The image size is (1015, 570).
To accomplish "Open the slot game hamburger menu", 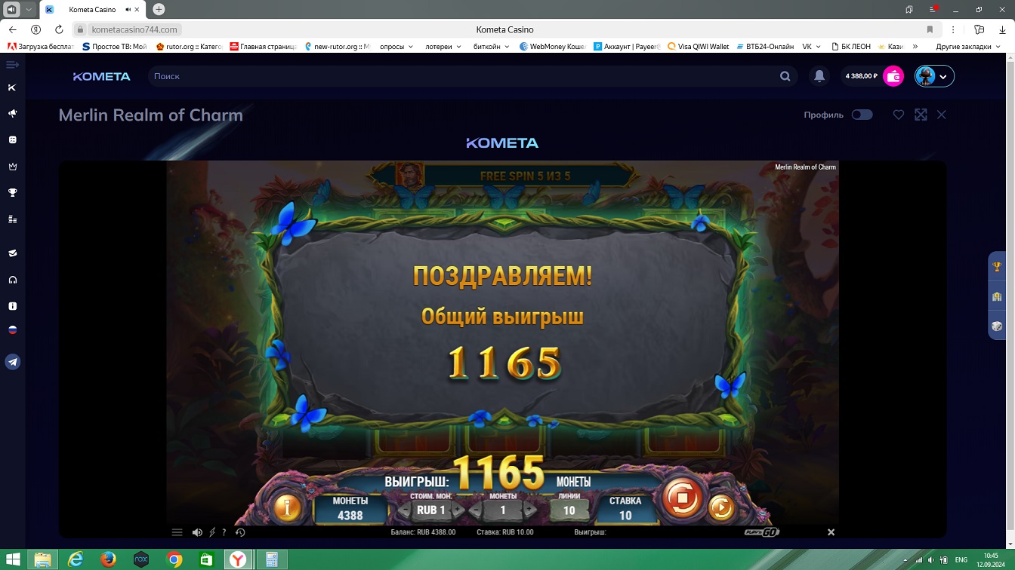I will pyautogui.click(x=177, y=532).
